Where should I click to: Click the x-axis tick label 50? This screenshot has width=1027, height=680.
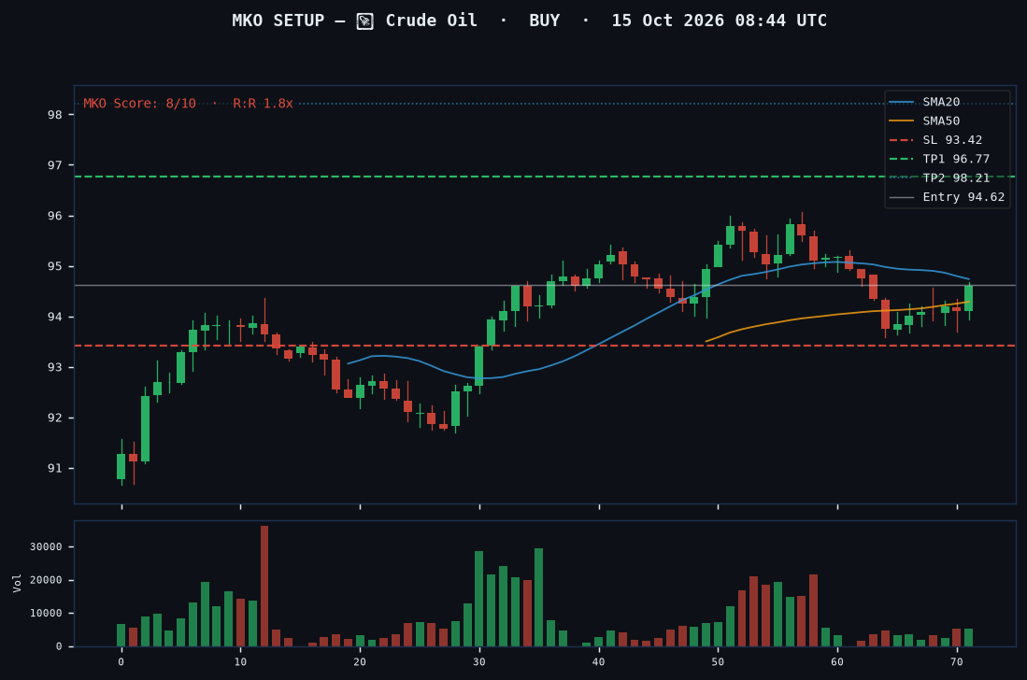coord(718,661)
